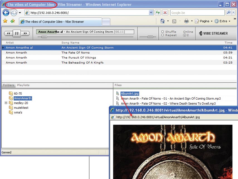The height and width of the screenshot is (179, 238).
Task: Click the Vibe Streamer logo
Action: pyautogui.click(x=213, y=33)
